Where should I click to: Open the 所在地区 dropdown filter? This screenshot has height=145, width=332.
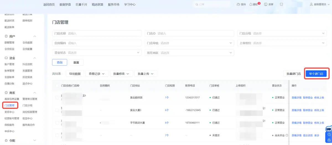(190, 53)
